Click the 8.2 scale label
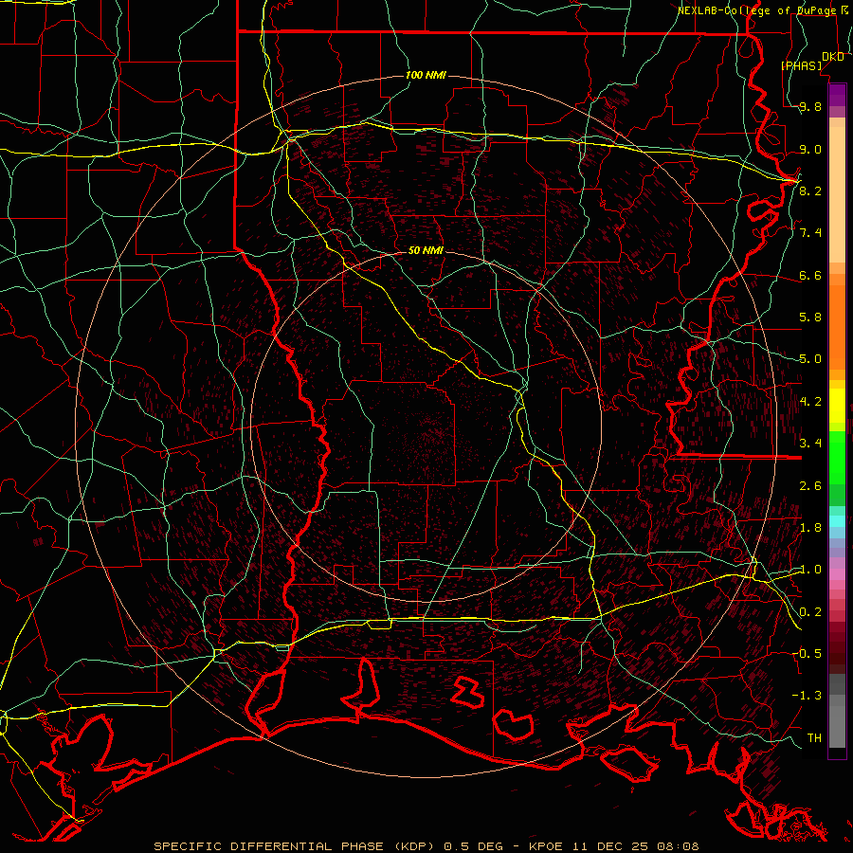853x853 pixels. click(810, 191)
